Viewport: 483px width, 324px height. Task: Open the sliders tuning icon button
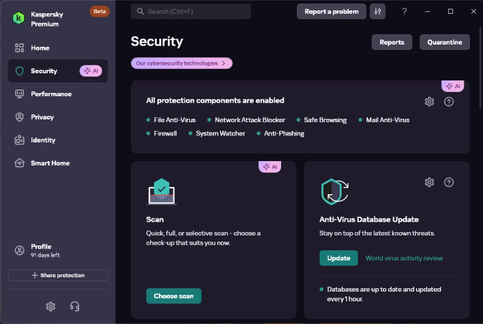click(x=377, y=12)
